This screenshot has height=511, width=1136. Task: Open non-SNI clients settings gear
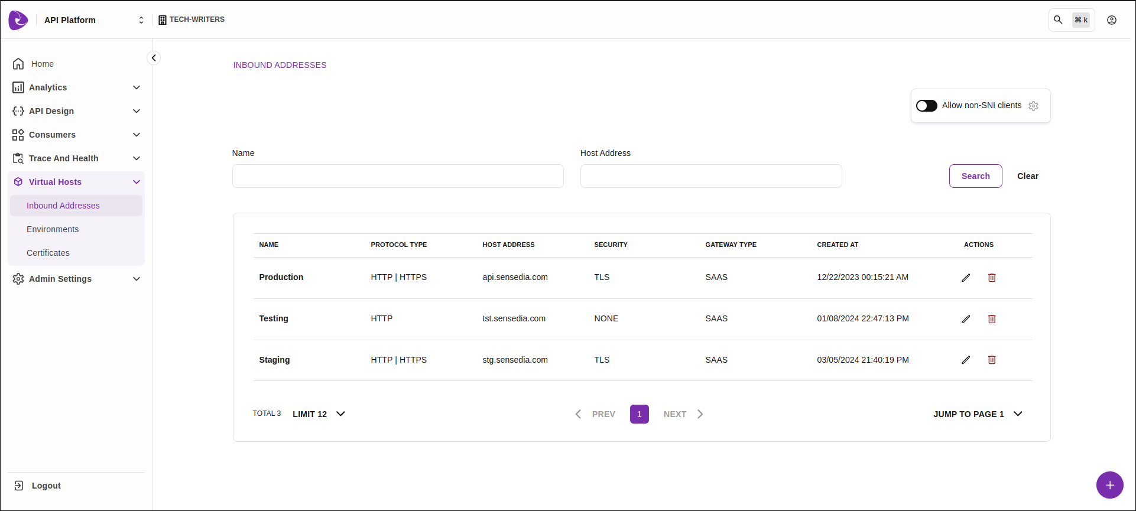click(1033, 106)
